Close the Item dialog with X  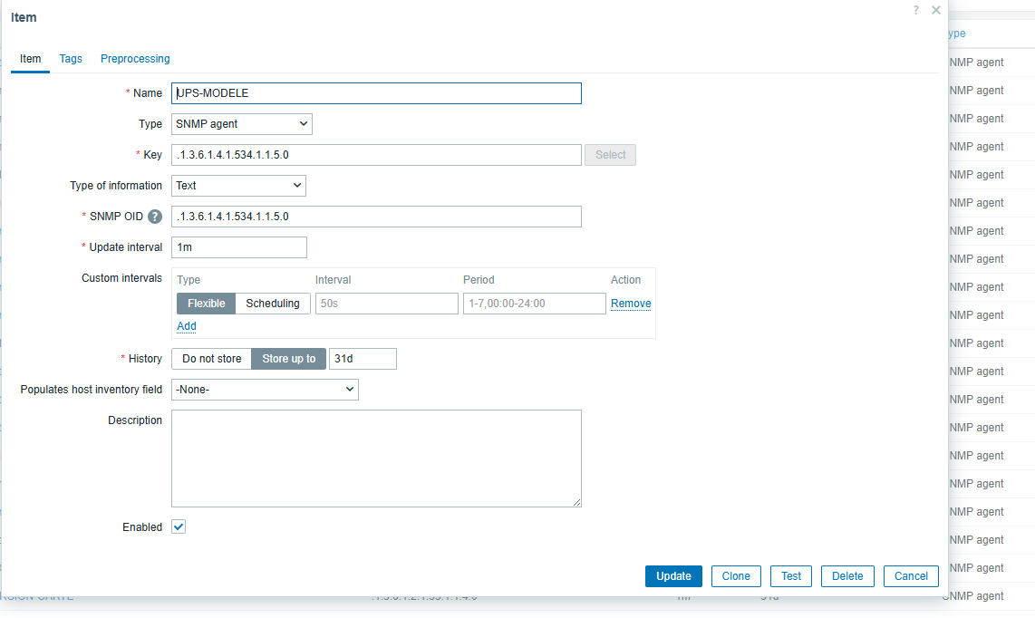[x=936, y=10]
